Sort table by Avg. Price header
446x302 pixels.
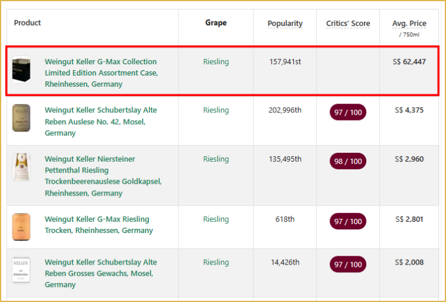click(x=409, y=24)
